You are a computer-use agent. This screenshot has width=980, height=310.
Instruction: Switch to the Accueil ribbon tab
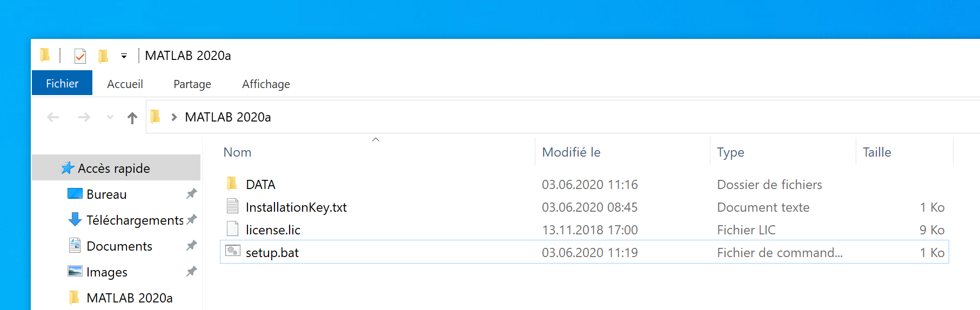pyautogui.click(x=125, y=84)
